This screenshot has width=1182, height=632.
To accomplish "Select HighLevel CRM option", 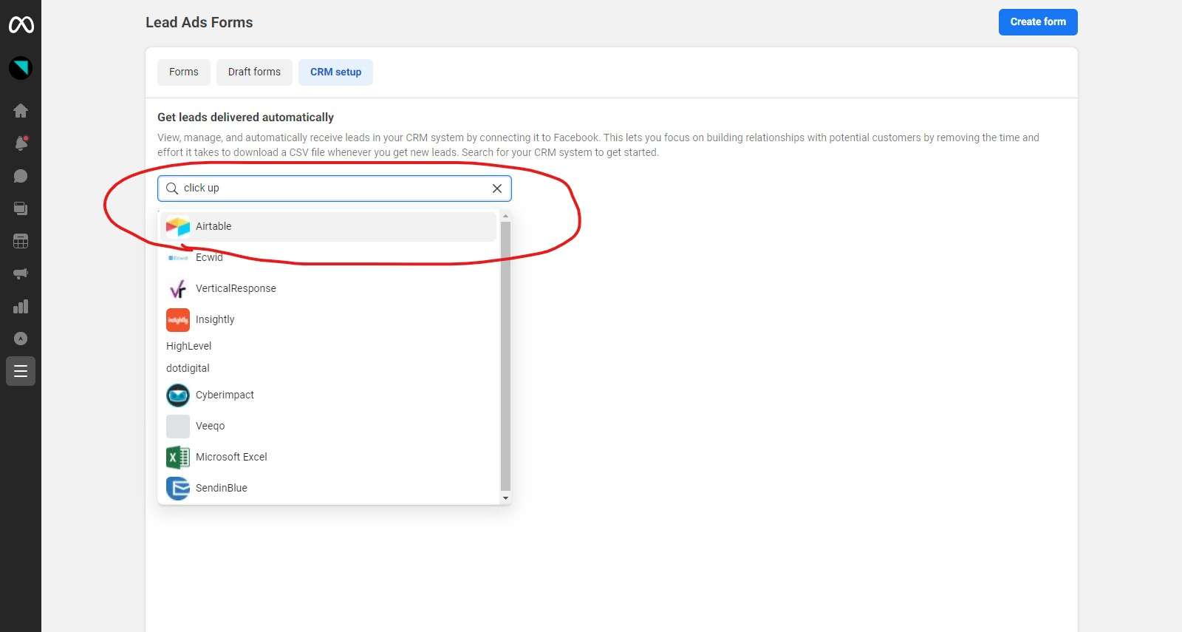I will 329,346.
